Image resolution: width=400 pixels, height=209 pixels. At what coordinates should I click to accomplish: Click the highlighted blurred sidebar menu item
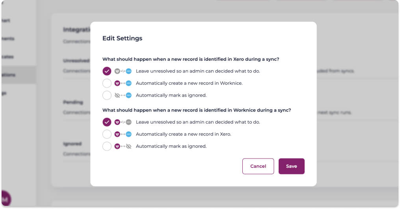pos(19,75)
